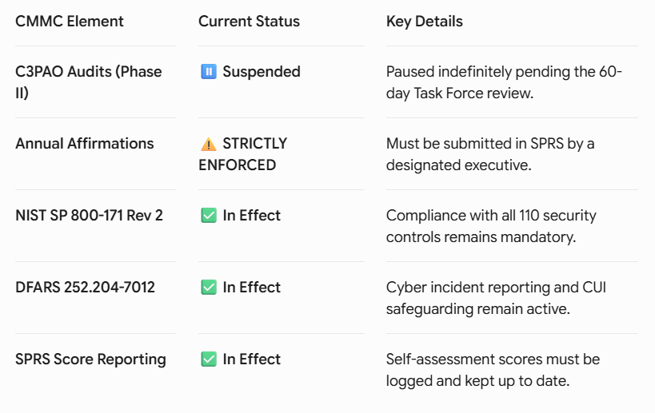This screenshot has height=413, width=655.
Task: Click the orange warning triangle icon
Action: pyautogui.click(x=209, y=145)
